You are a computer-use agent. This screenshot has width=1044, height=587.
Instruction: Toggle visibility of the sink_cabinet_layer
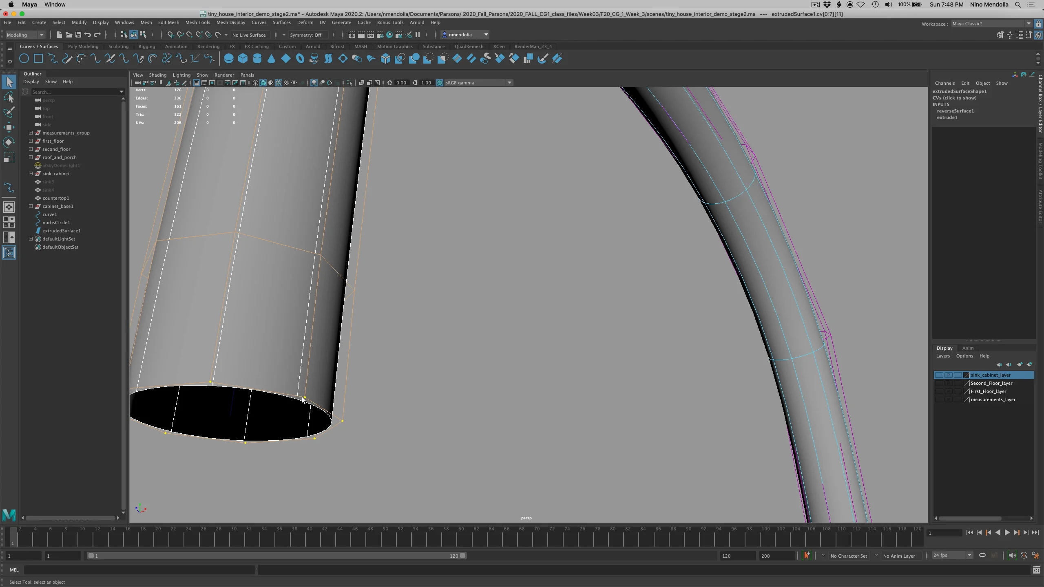[939, 375]
